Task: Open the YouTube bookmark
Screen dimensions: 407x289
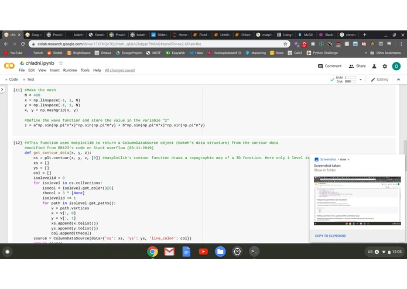Action: click(13, 53)
